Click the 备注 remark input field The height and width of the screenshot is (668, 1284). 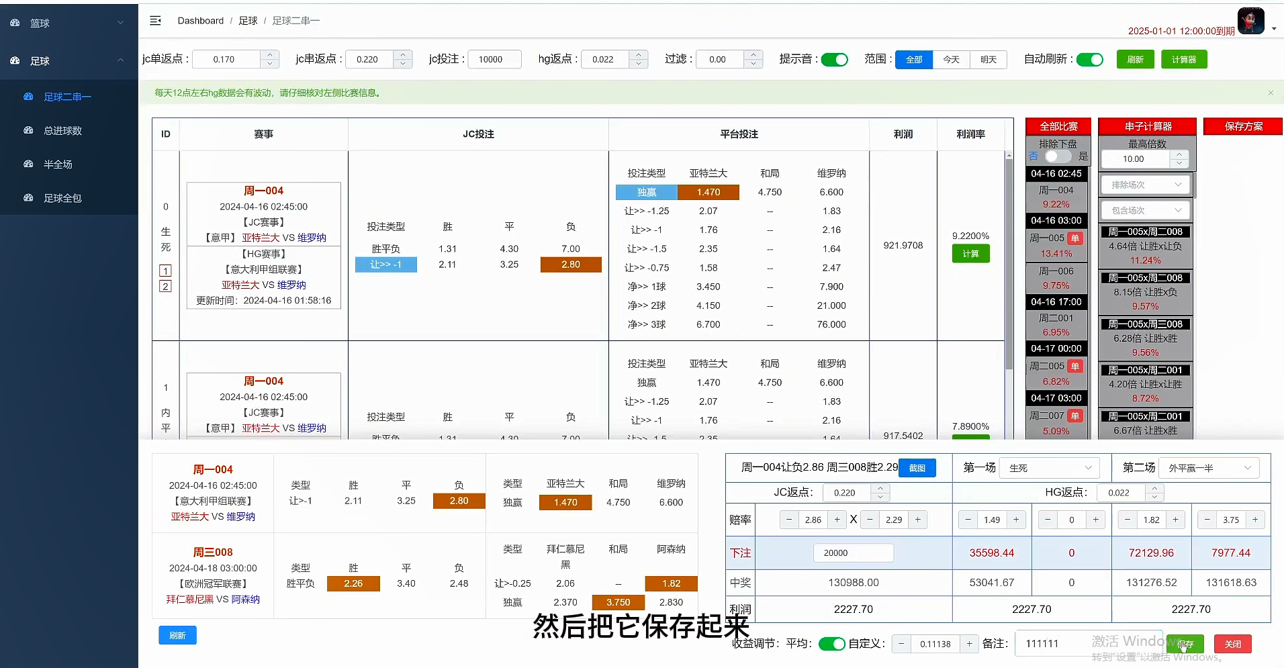(1054, 644)
